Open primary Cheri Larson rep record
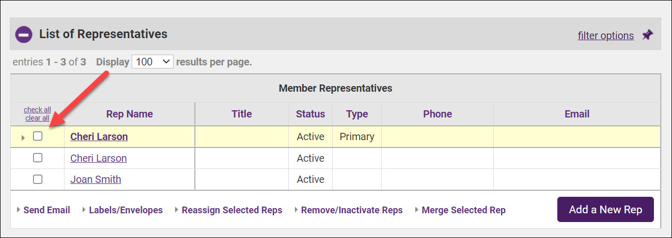Viewport: 672px width, 238px height. 99,137
